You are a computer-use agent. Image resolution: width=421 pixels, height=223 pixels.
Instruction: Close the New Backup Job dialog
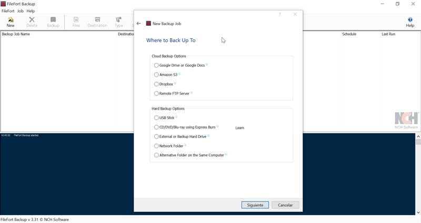295,14
